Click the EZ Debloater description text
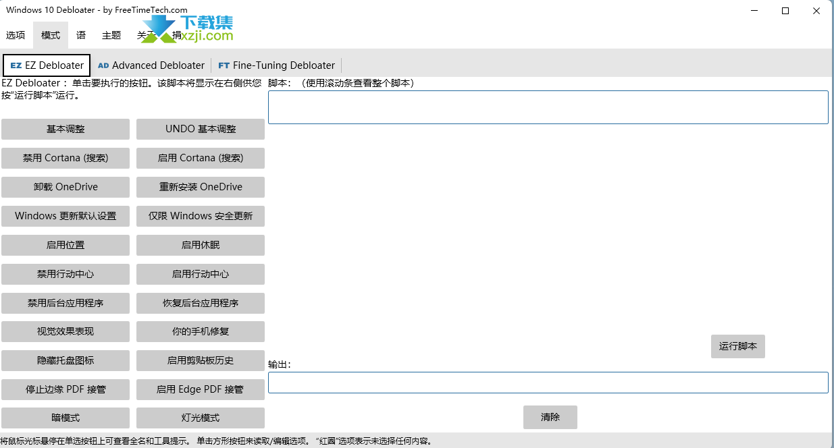 coord(132,89)
